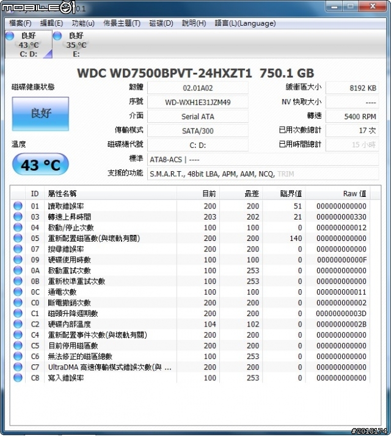Click the status orb for ID 03 轉速上昇時間
This screenshot has height=436, width=391.
[18, 216]
